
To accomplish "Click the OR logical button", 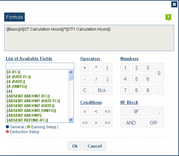I will click(x=153, y=123).
